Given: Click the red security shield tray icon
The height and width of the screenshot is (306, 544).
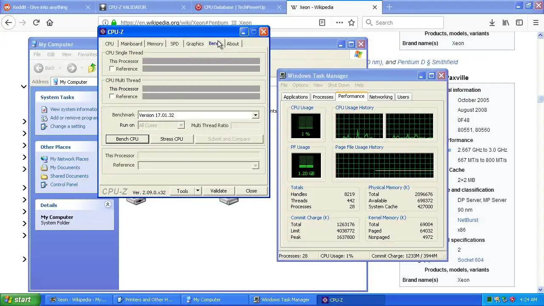Looking at the screenshot, I should tap(512, 300).
